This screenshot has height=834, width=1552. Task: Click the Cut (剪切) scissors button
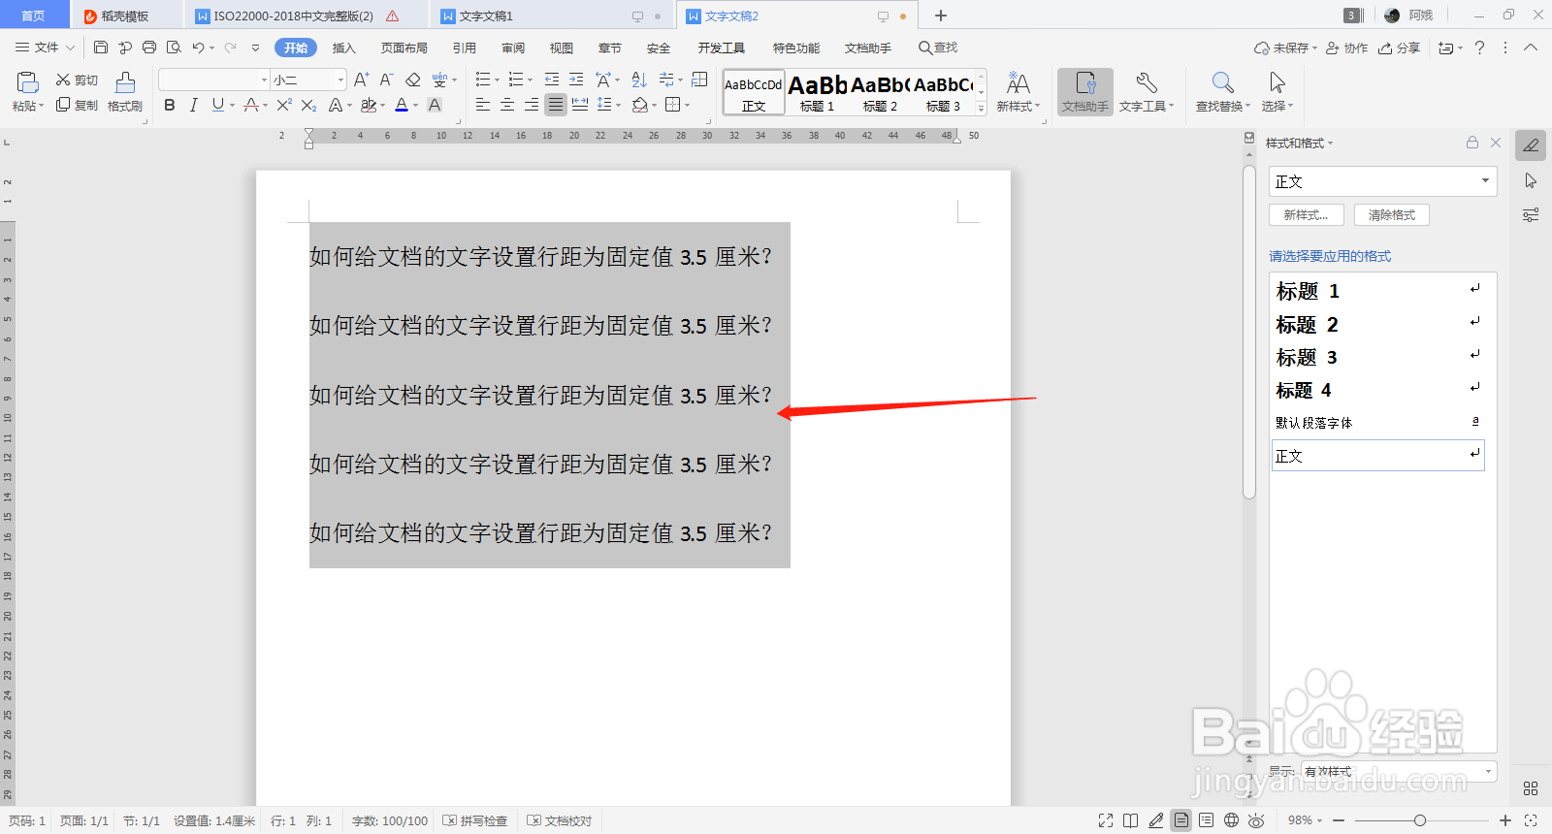pos(77,80)
